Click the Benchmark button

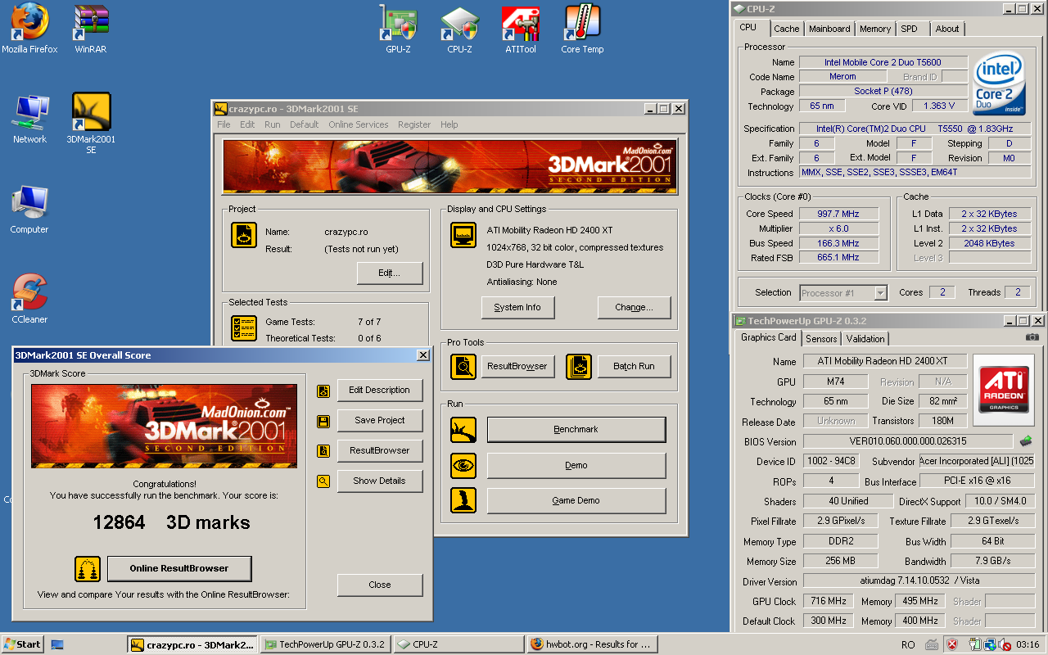pyautogui.click(x=576, y=429)
